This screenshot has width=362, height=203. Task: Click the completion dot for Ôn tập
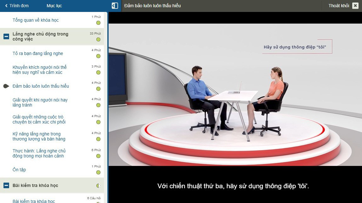[98, 173]
